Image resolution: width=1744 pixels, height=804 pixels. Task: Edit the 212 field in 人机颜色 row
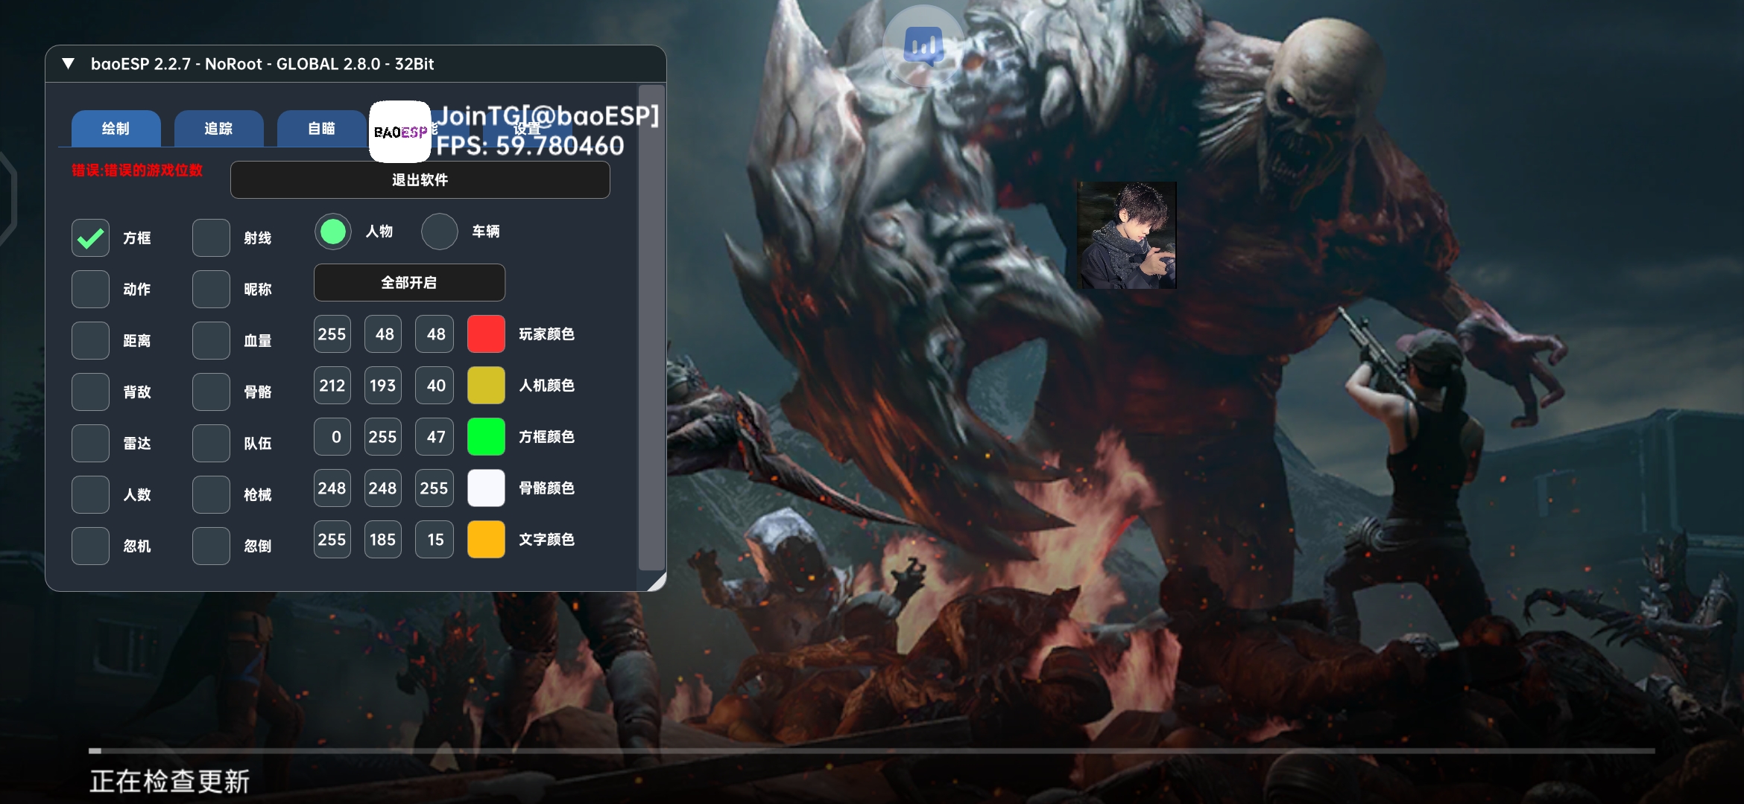(332, 386)
